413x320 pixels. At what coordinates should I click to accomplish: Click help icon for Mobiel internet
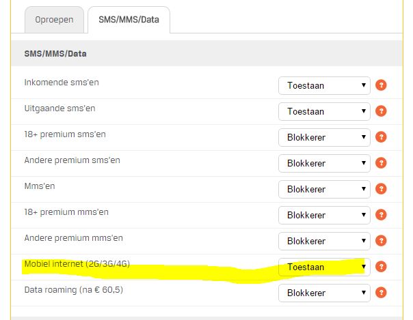pyautogui.click(x=381, y=267)
